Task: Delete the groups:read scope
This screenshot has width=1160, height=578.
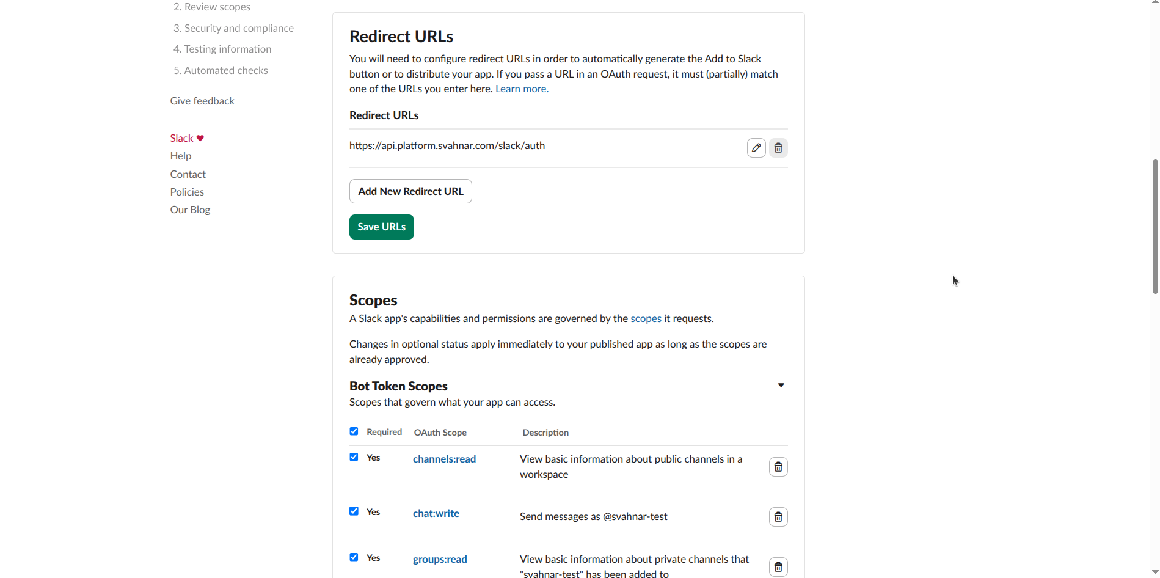Action: pos(778,567)
